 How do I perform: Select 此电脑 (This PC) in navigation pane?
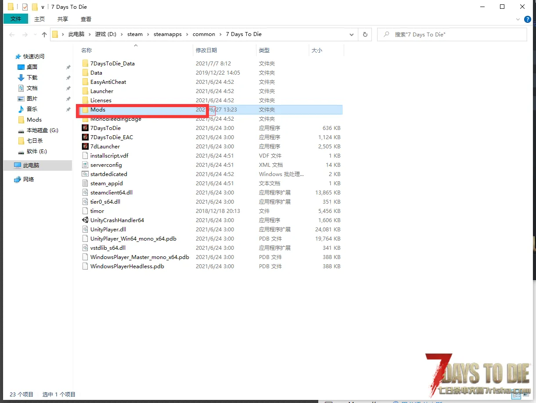(38, 166)
